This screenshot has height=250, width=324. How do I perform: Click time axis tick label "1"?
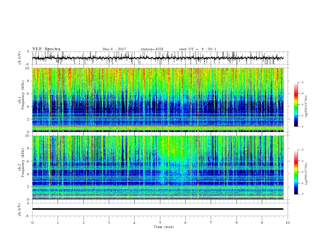(58, 223)
